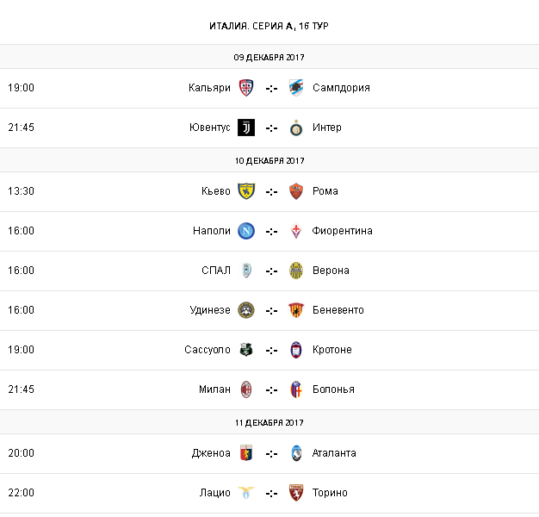Click the Atalanta club crest icon
This screenshot has width=539, height=517.
click(296, 453)
